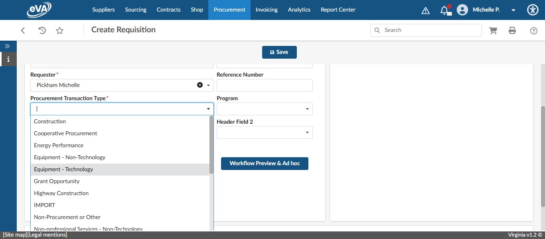Click the alert warning triangle icon
Screen dimensions: 545x239
[426, 10]
